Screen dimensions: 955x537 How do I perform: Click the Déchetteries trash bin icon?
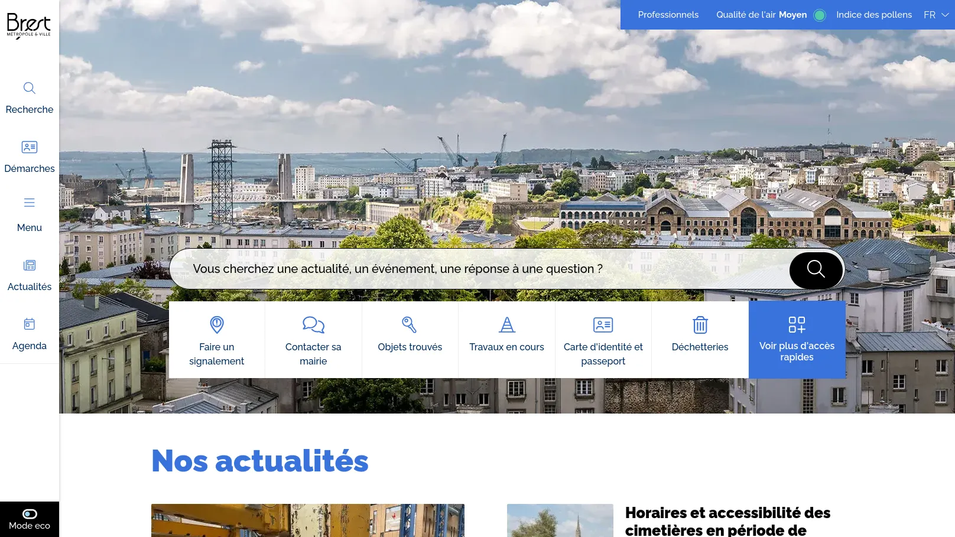pyautogui.click(x=700, y=324)
